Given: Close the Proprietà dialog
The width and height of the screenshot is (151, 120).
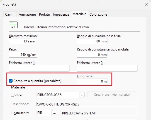Looking at the screenshot, I should [x=147, y=4].
